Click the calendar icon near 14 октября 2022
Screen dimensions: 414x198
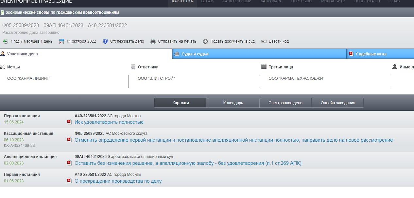point(61,41)
